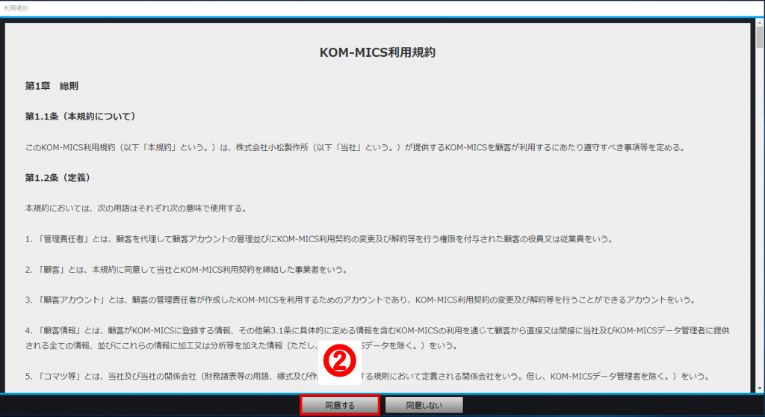Click the 同意しない disagree button
The height and width of the screenshot is (417, 765).
pyautogui.click(x=424, y=405)
